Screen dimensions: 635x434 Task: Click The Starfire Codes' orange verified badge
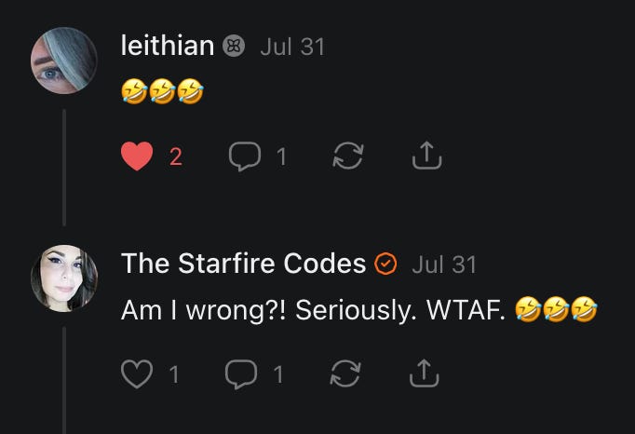click(385, 264)
